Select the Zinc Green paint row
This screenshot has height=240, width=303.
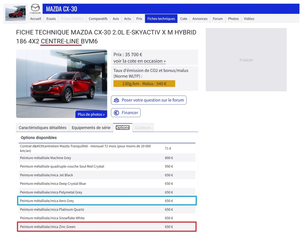pyautogui.click(x=107, y=227)
